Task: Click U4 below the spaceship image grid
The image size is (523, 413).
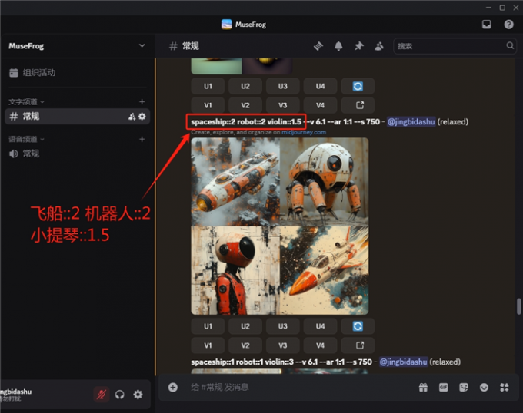Action: pyautogui.click(x=320, y=326)
